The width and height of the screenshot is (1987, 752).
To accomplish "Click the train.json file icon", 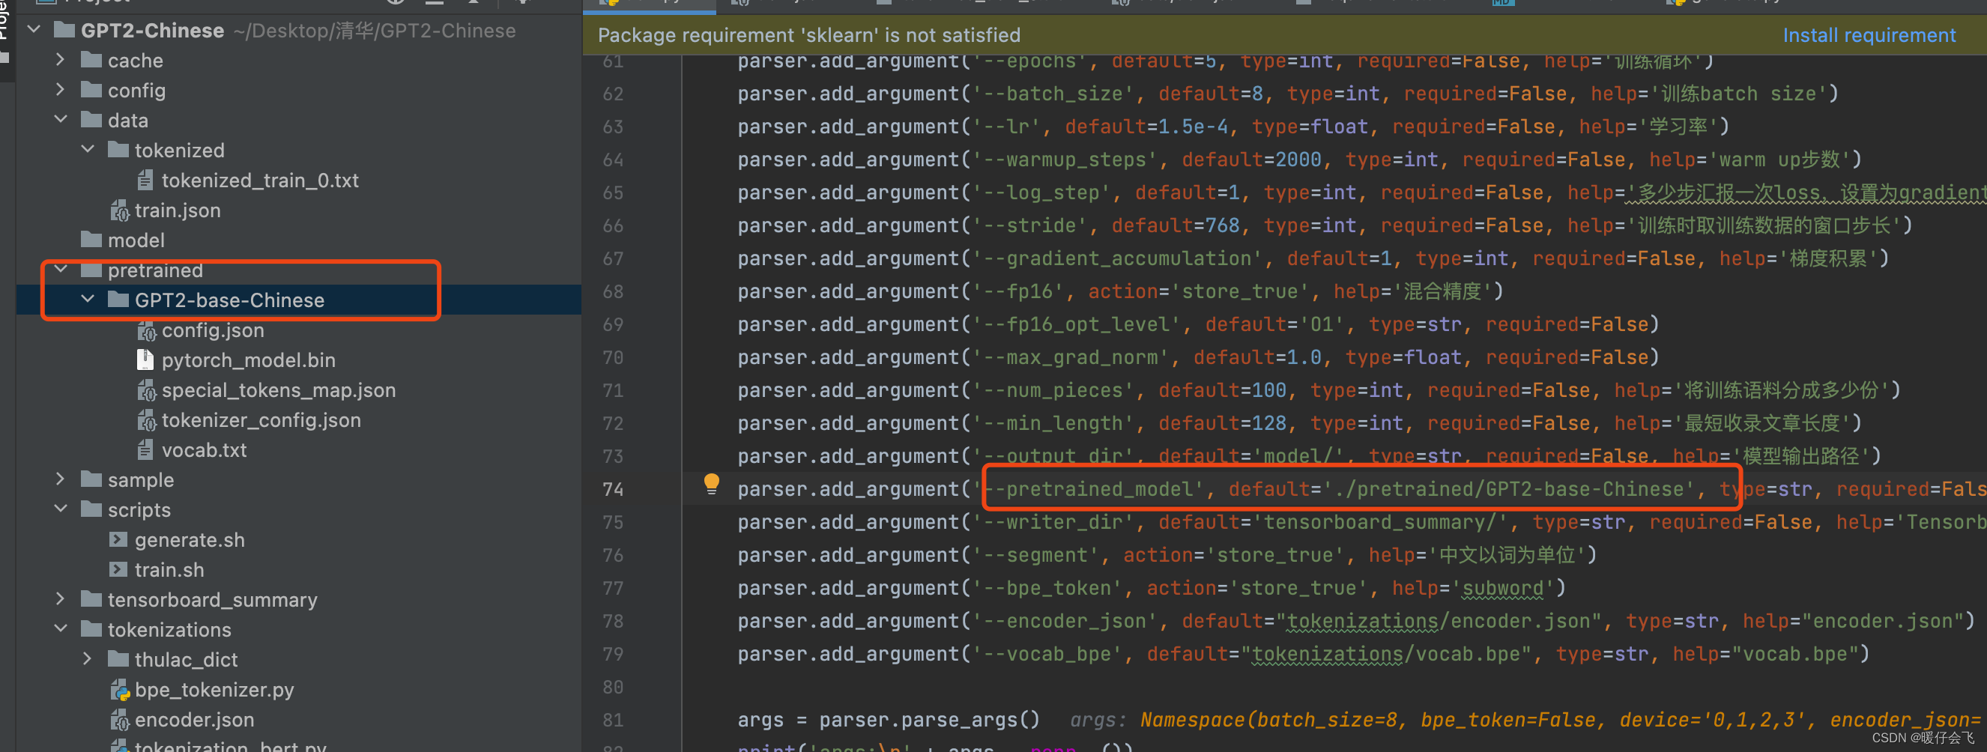I will [x=119, y=210].
